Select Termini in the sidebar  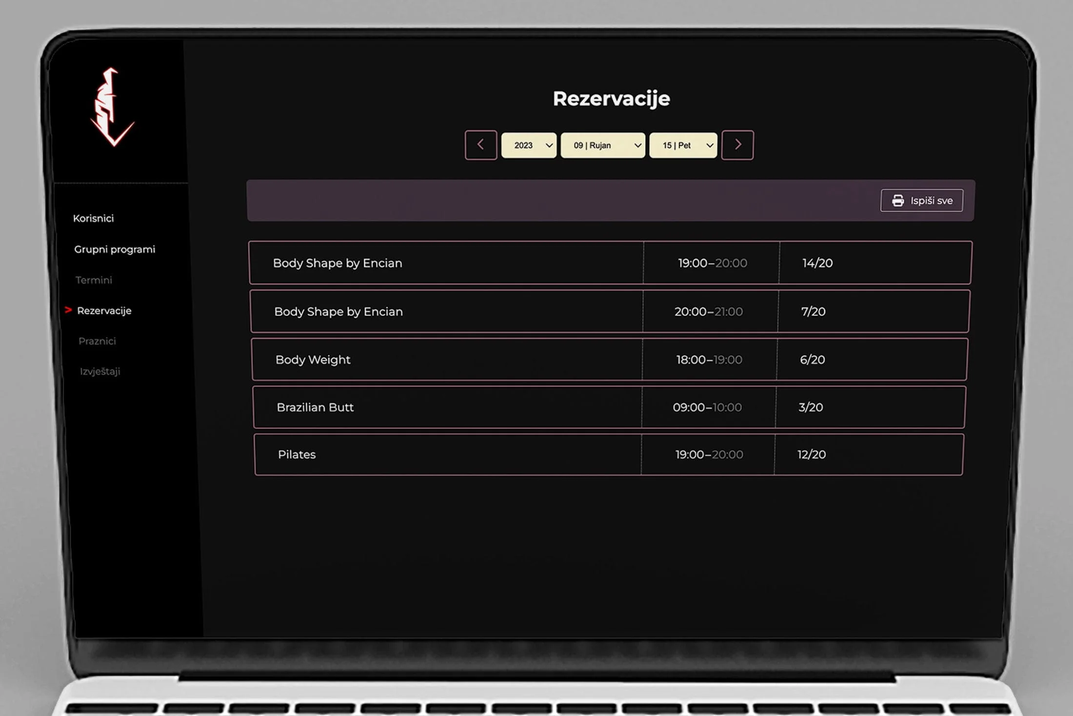tap(94, 280)
